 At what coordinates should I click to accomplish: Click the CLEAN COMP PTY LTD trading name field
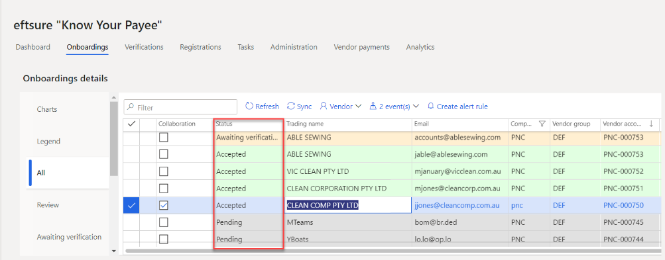click(348, 205)
